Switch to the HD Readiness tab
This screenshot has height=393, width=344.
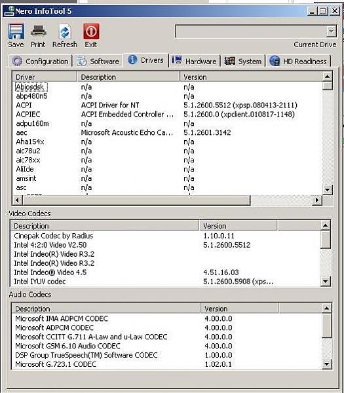(x=298, y=61)
